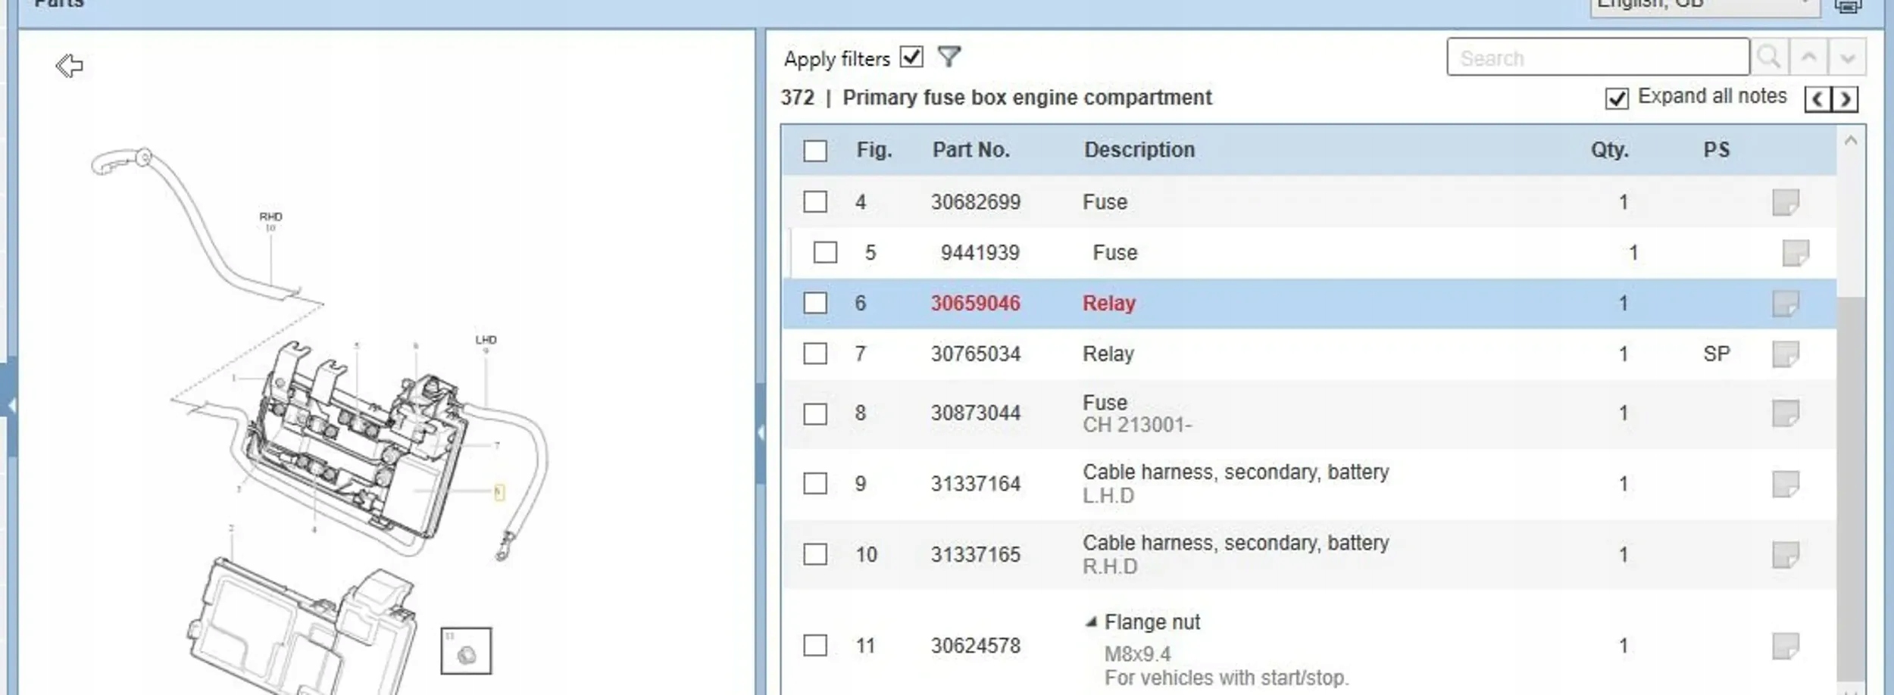Viewport: 1894px width, 695px height.
Task: Click the search magnifier icon
Action: pos(1769,58)
